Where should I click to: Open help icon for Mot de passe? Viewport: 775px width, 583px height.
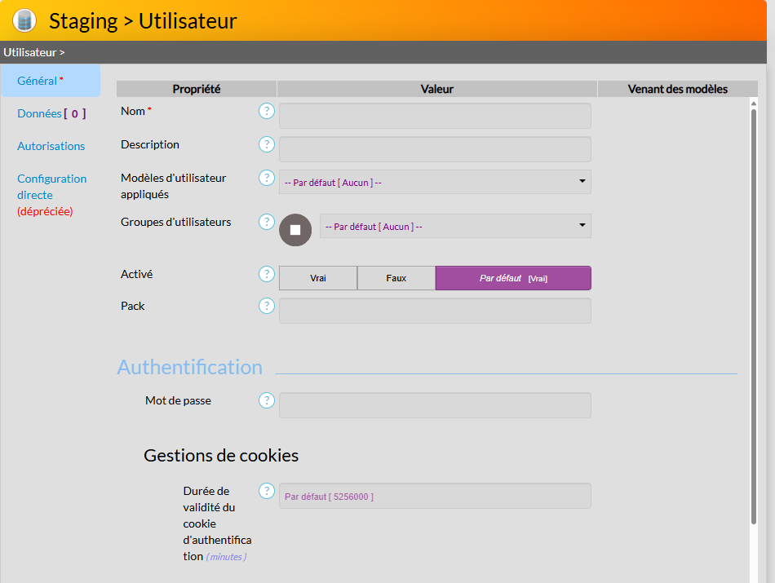[x=266, y=400]
